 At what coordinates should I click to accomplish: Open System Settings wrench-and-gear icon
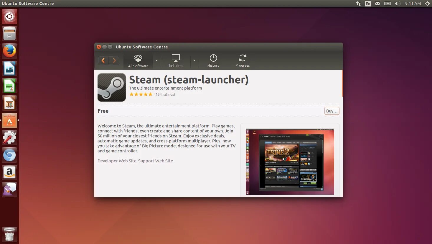9,138
